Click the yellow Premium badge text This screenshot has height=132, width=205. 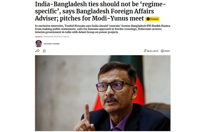click(x=154, y=19)
